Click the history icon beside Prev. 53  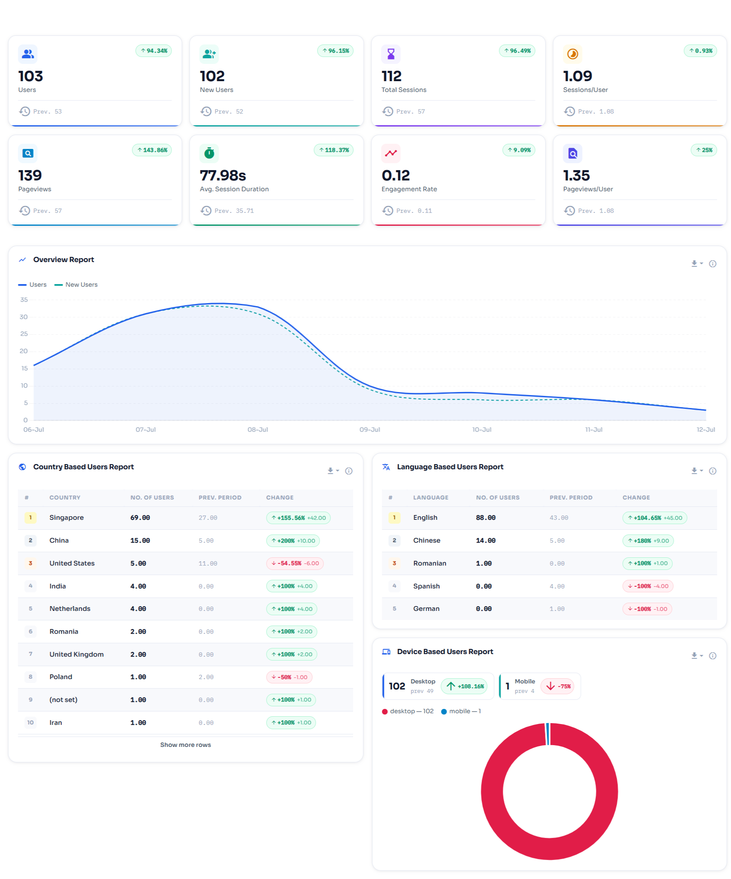click(x=25, y=111)
